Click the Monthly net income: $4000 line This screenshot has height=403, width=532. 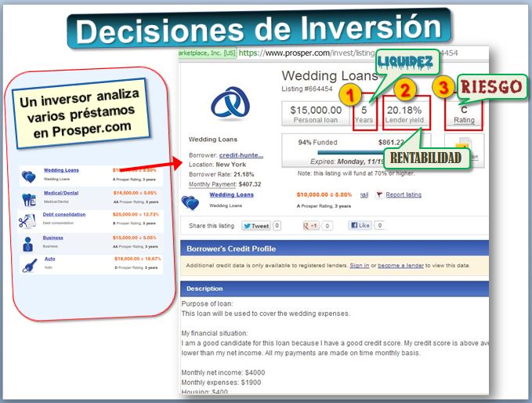[x=223, y=372]
